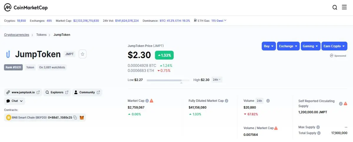
Task: Click the Rank #5531 badge
Action: [14, 67]
